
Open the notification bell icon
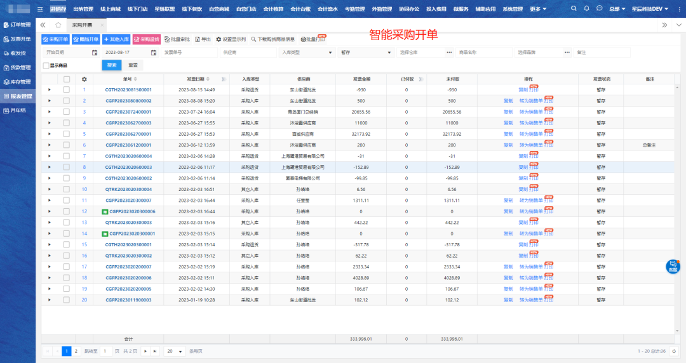click(587, 9)
